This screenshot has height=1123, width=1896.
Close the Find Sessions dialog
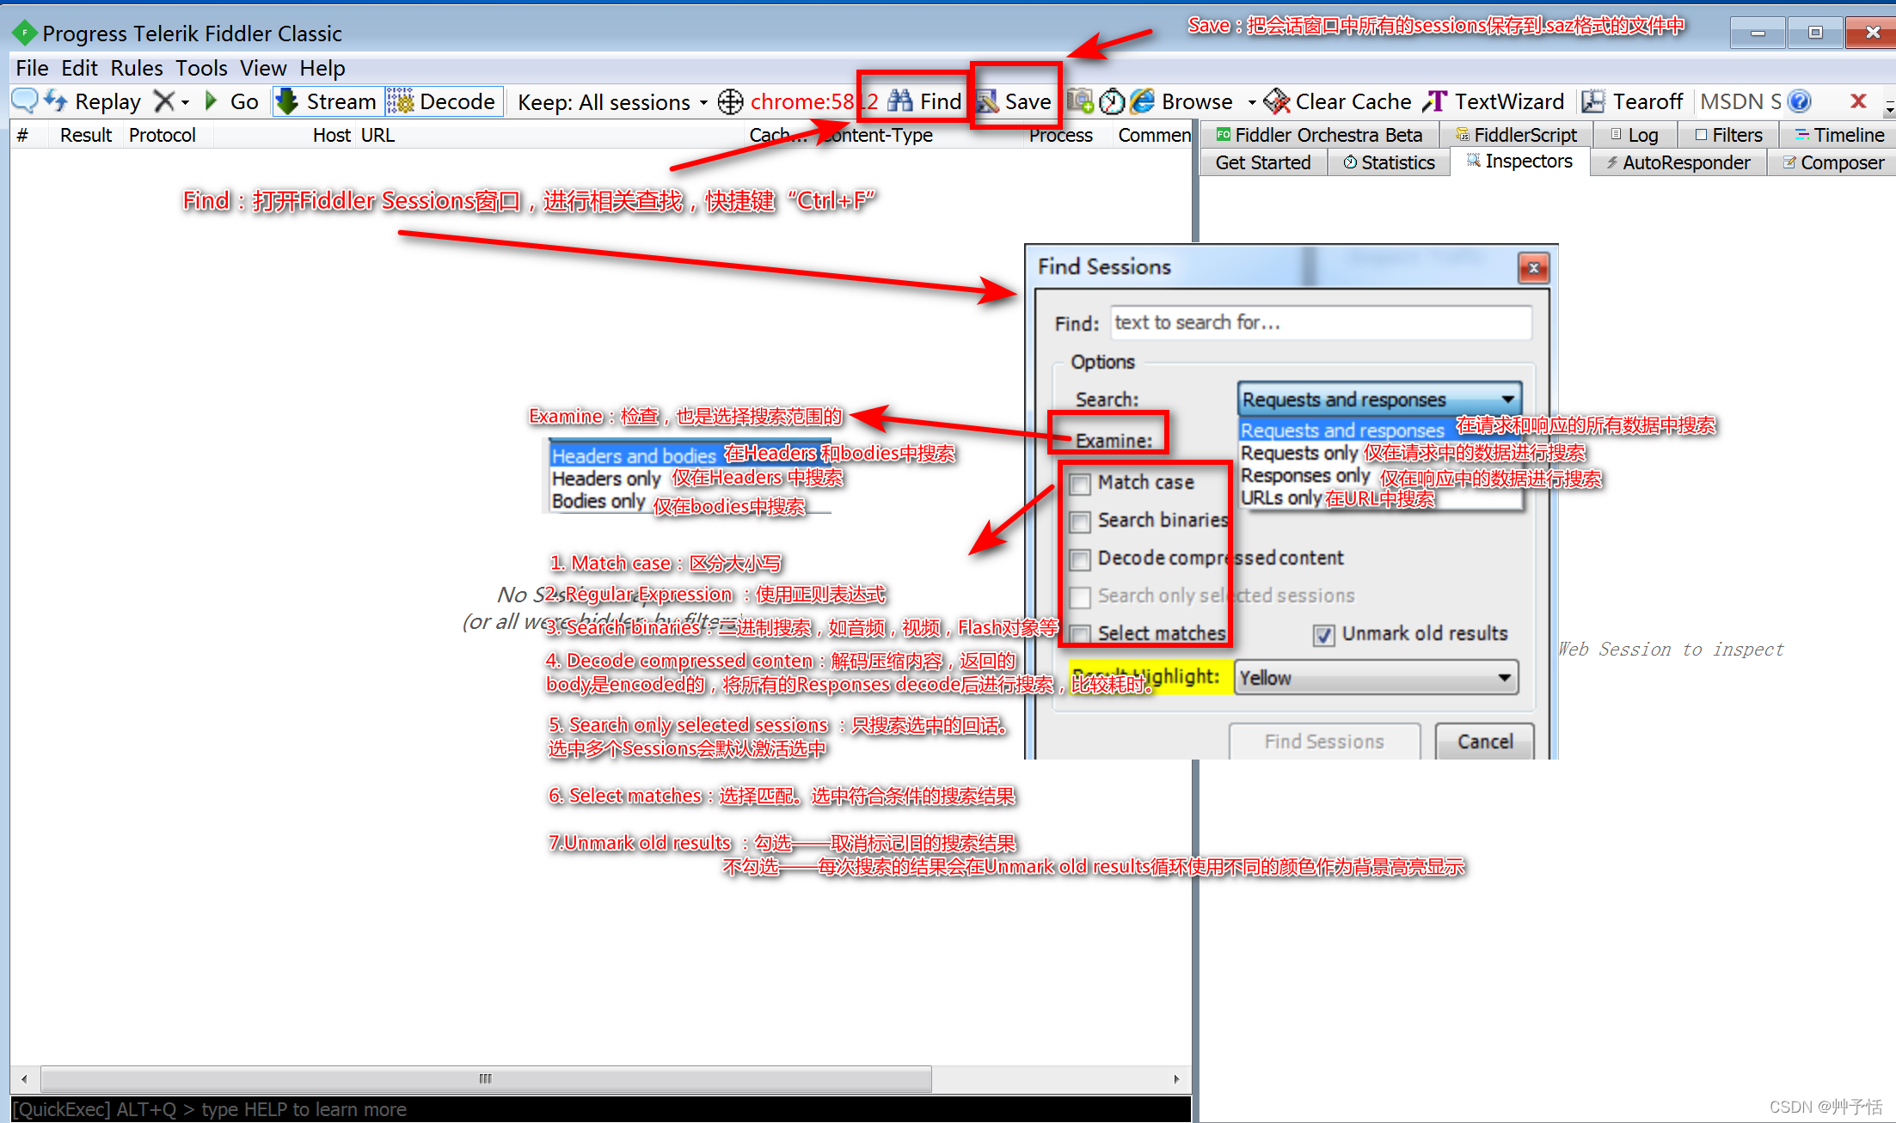(x=1533, y=268)
